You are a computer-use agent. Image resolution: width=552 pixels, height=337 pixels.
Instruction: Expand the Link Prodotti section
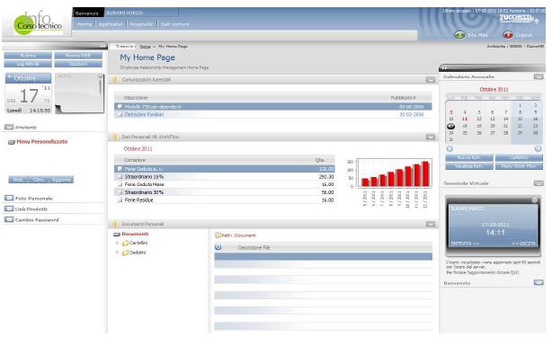[9, 208]
